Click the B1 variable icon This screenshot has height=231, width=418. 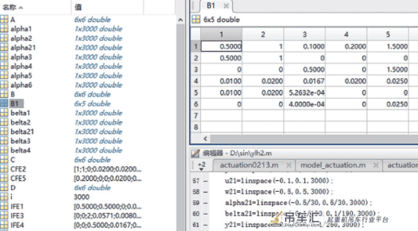pyautogui.click(x=4, y=103)
